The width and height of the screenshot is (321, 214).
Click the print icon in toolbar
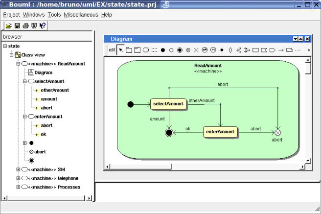[x=25, y=25]
